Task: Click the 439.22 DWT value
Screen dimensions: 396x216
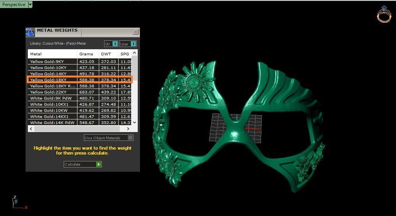Action: tap(108, 92)
